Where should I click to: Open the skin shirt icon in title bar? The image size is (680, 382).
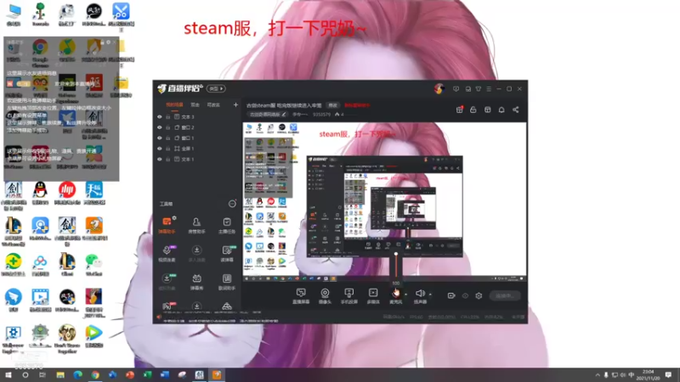tap(479, 89)
